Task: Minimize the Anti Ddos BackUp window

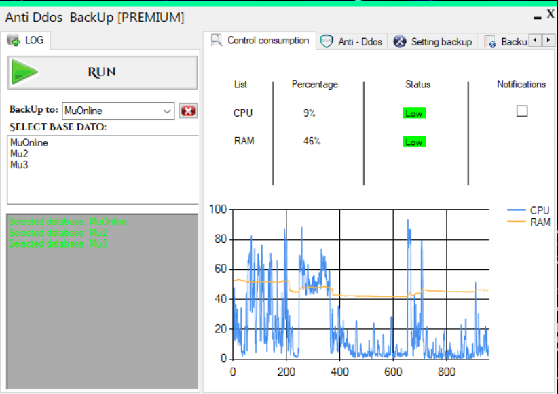Action: click(536, 15)
